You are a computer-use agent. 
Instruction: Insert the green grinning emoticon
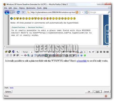pos(12,18)
